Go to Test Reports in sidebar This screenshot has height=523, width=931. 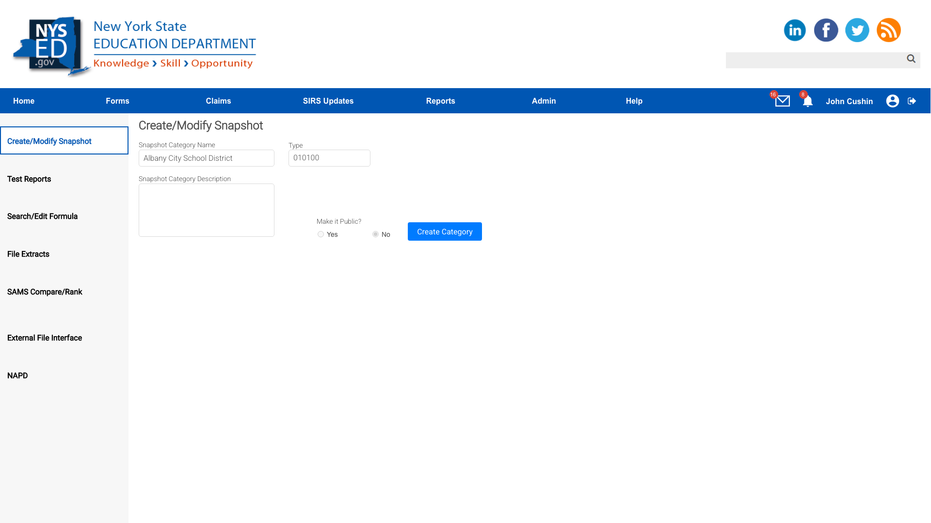click(x=29, y=179)
